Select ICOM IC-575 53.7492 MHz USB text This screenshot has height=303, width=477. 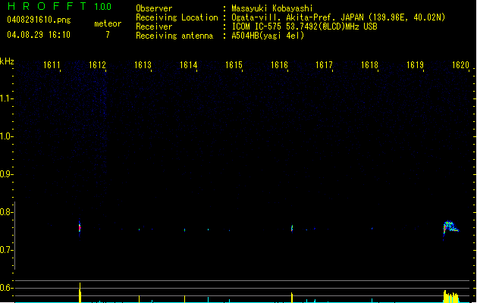coord(304,27)
